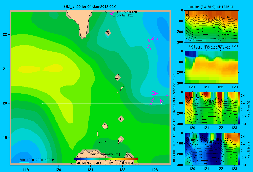
Task: Click the main map longitude label 123
Action: pos(155,169)
